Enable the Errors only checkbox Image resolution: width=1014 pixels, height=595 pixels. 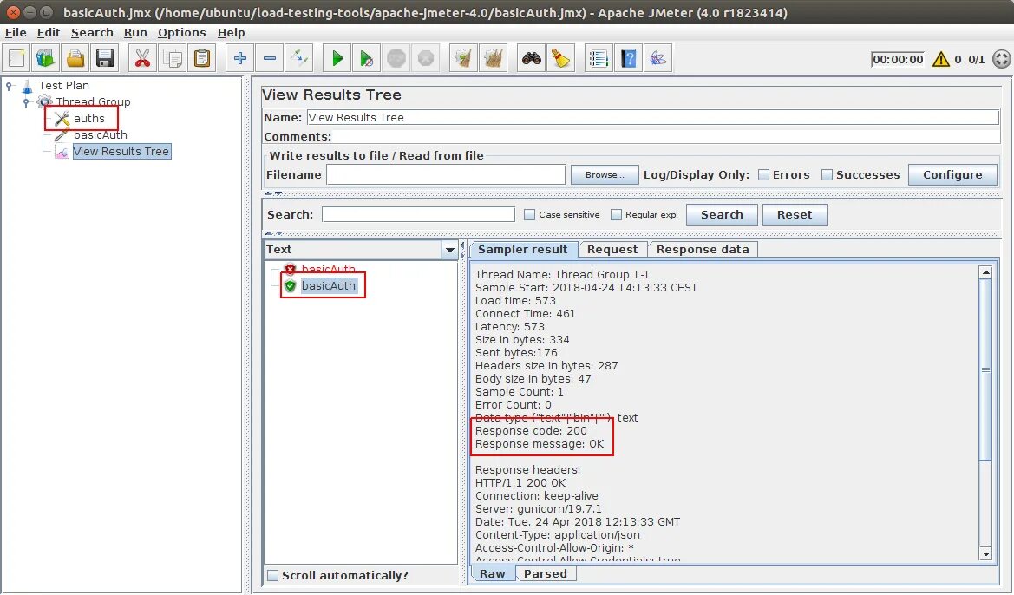[763, 174]
